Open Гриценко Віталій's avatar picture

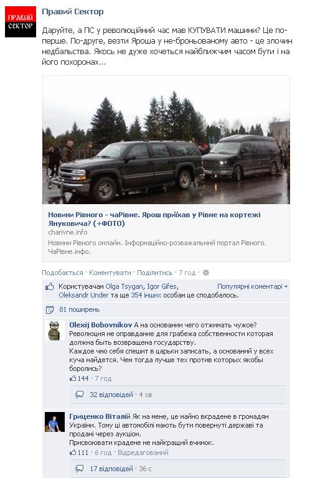[x=55, y=422]
